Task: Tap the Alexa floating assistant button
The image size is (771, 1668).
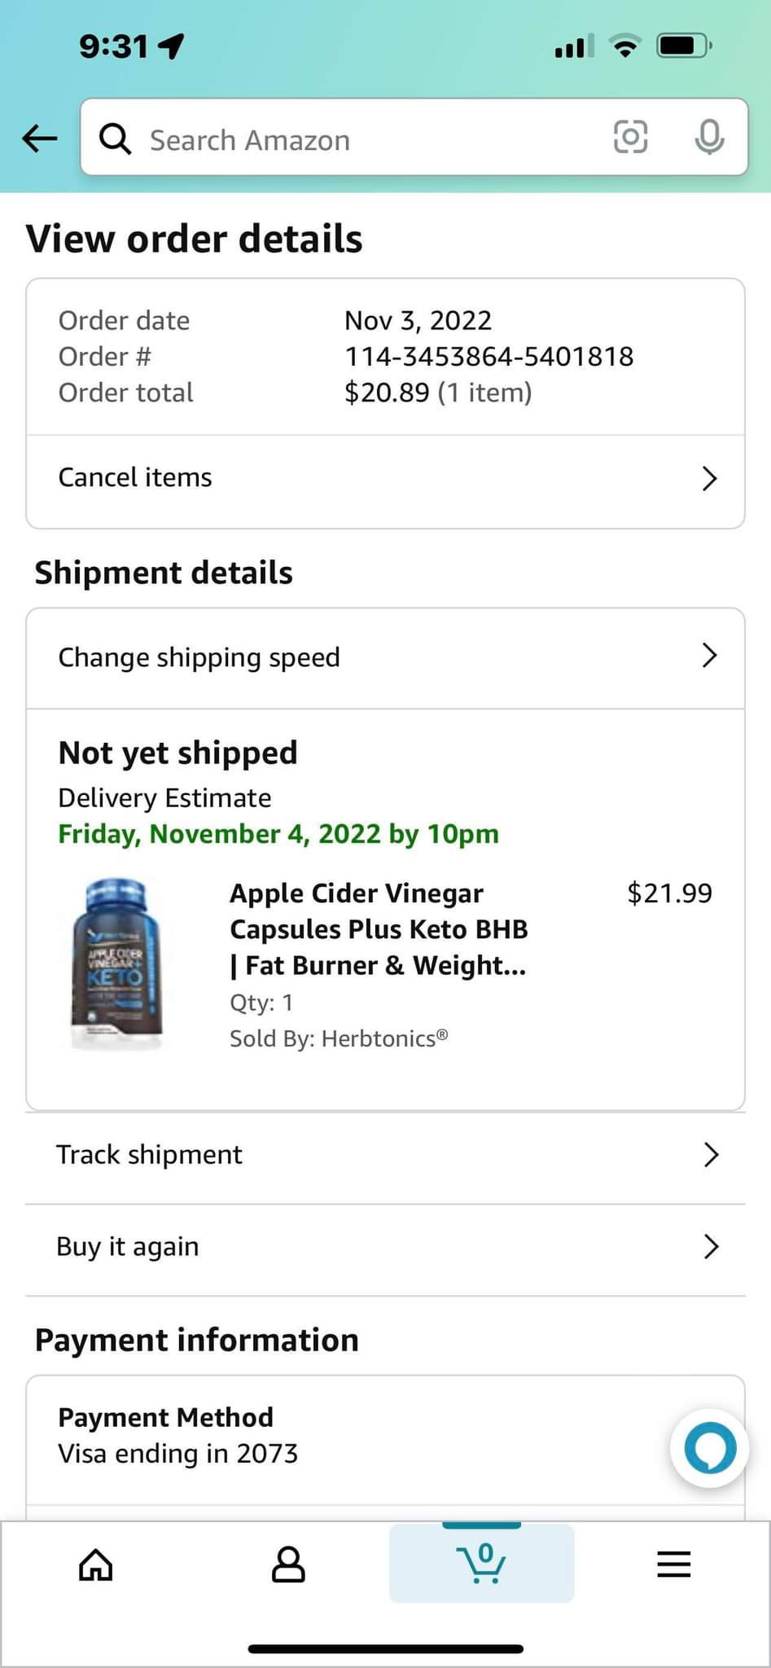Action: [x=709, y=1448]
